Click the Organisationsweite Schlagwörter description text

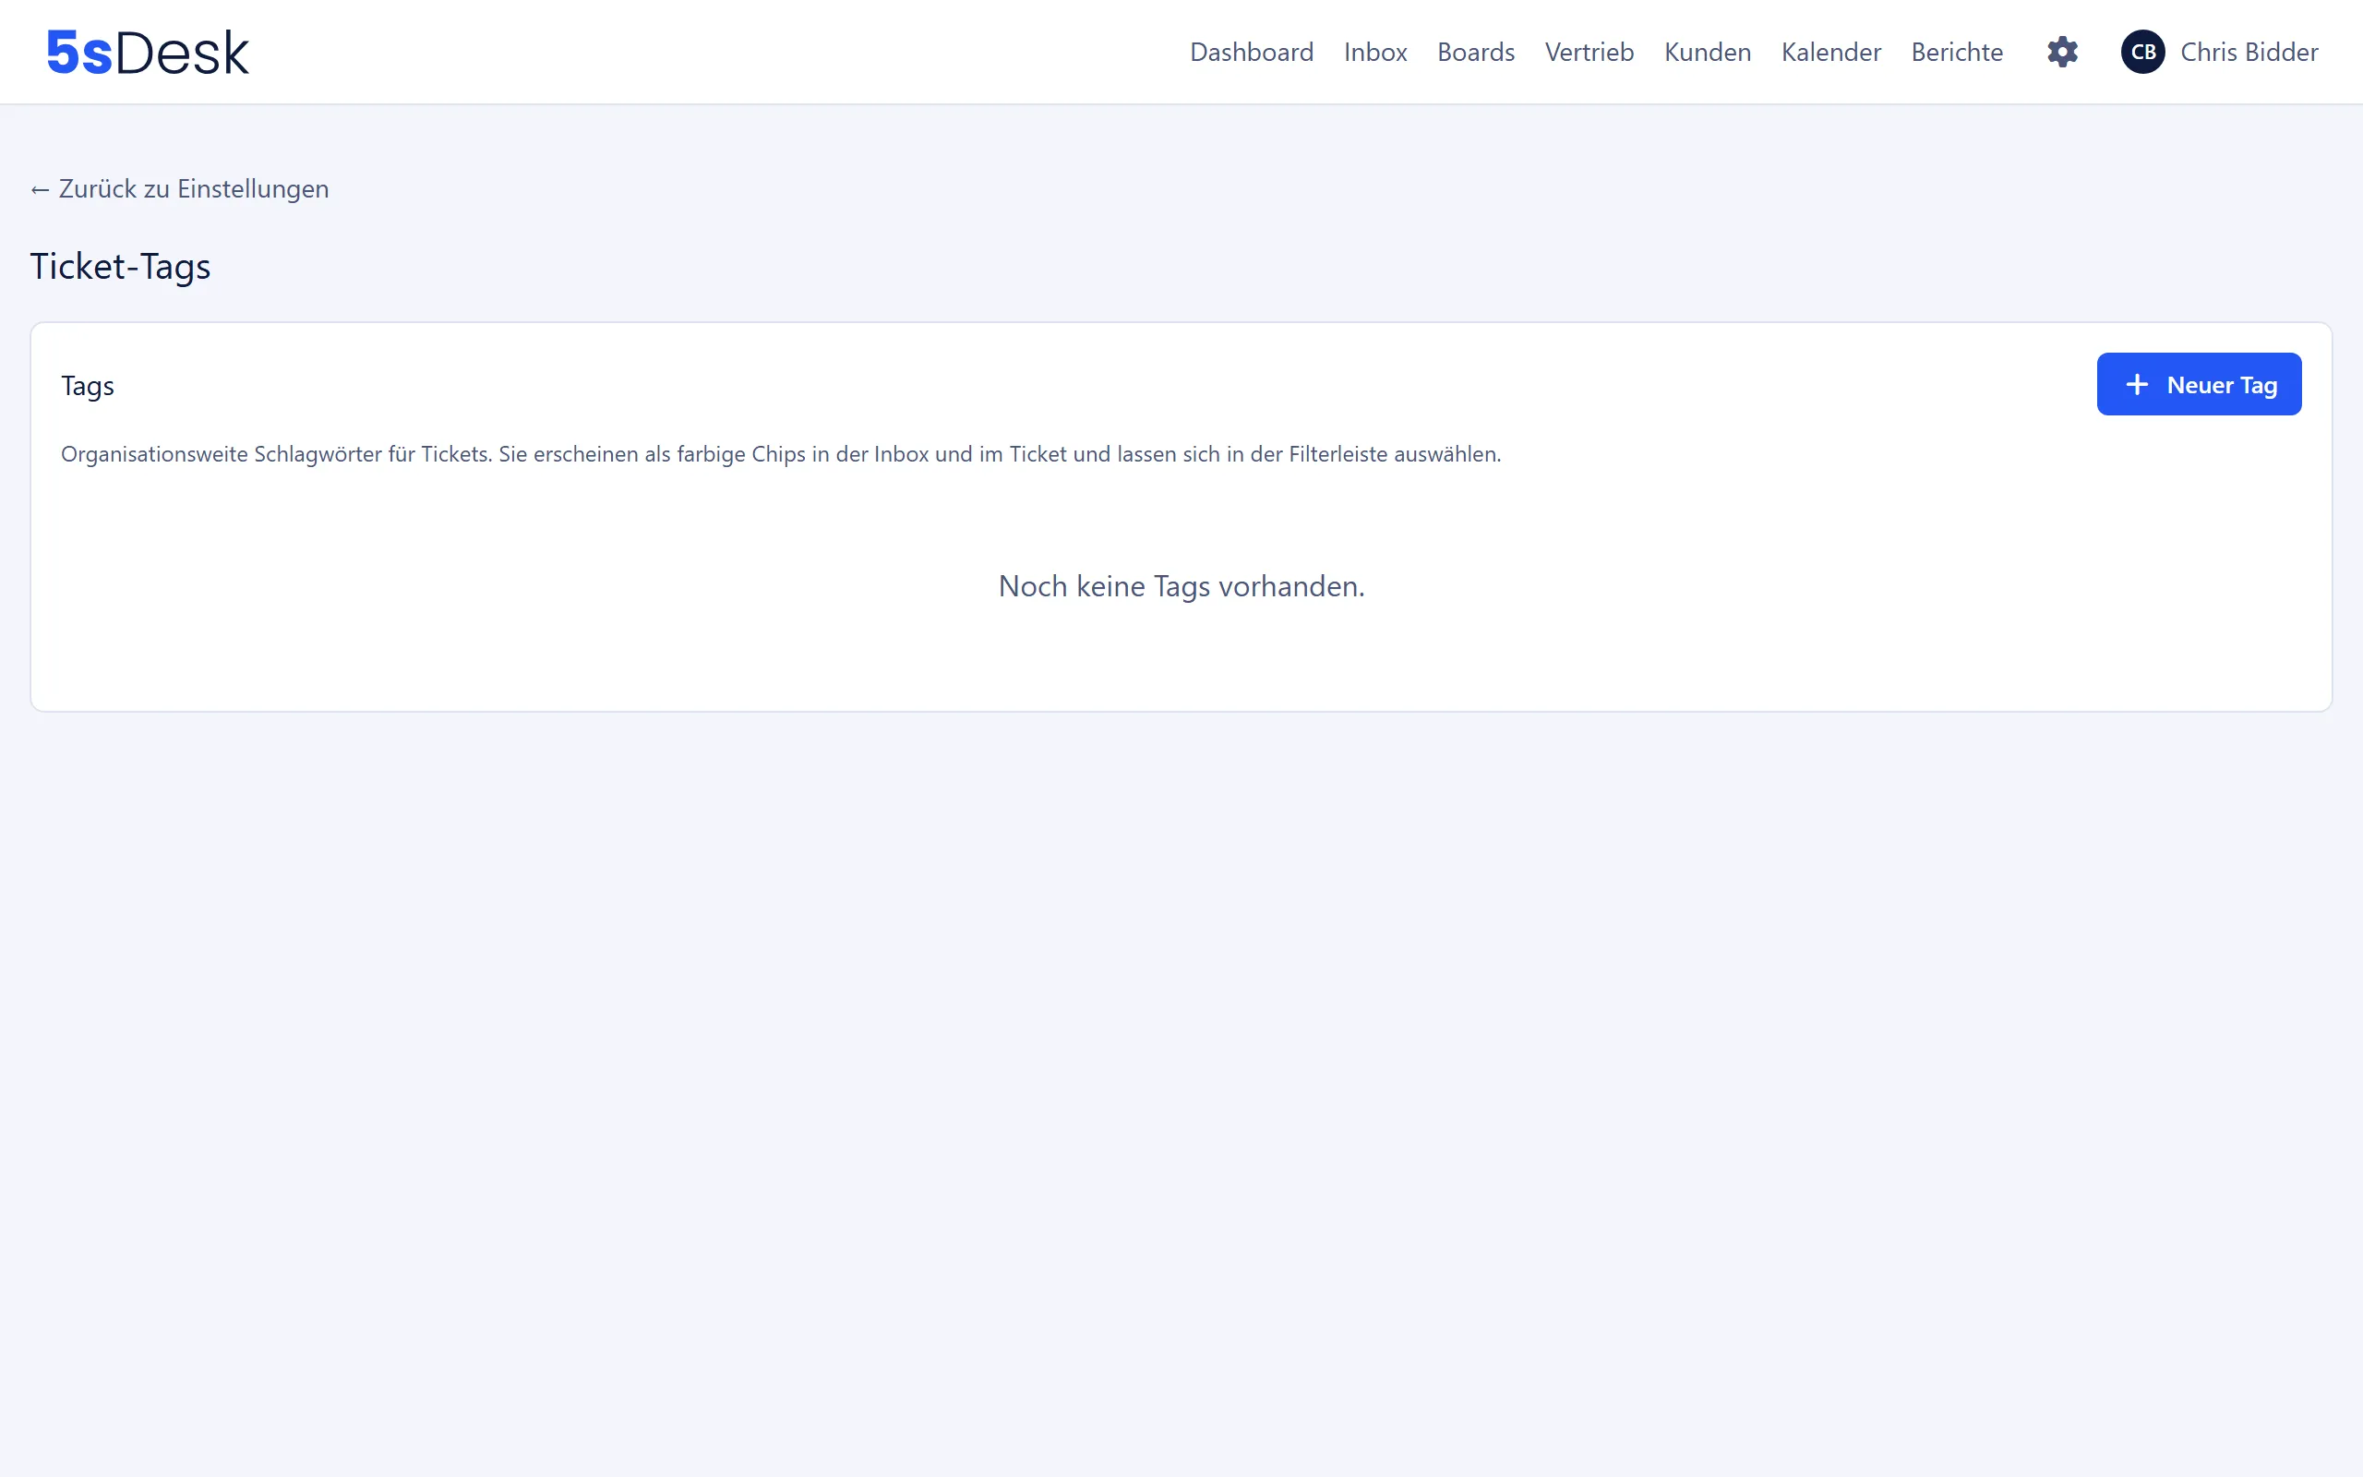pos(781,454)
